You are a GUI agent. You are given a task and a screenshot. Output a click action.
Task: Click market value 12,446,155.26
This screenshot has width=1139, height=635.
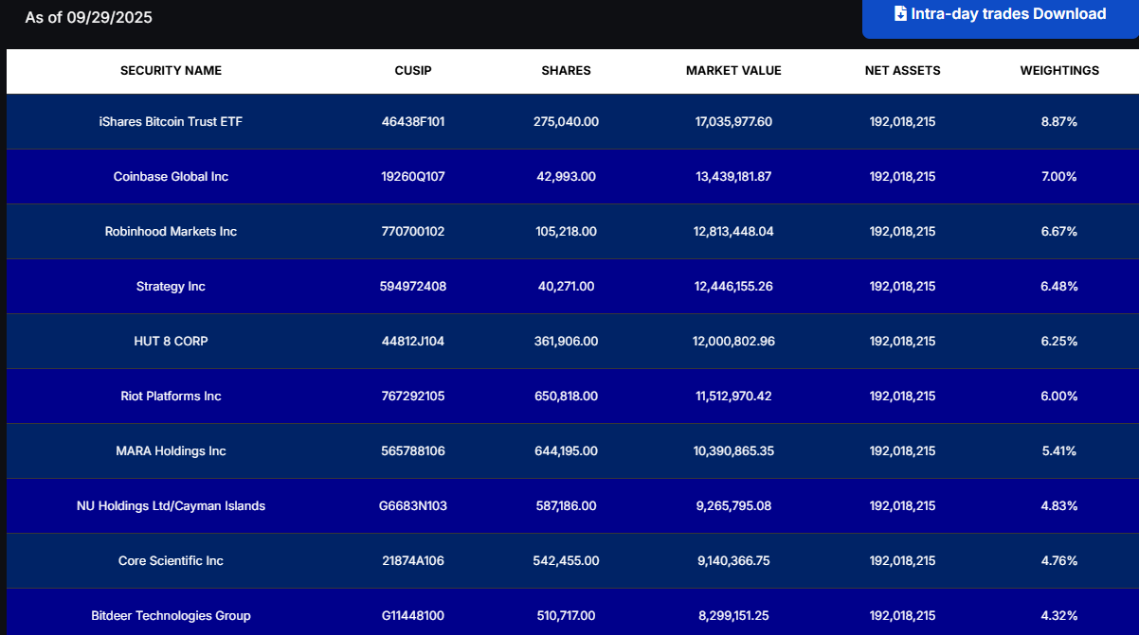733,287
